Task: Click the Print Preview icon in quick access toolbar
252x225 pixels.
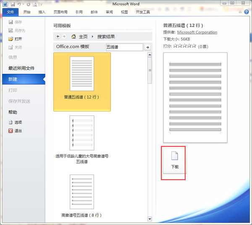Action: tap(35, 4)
